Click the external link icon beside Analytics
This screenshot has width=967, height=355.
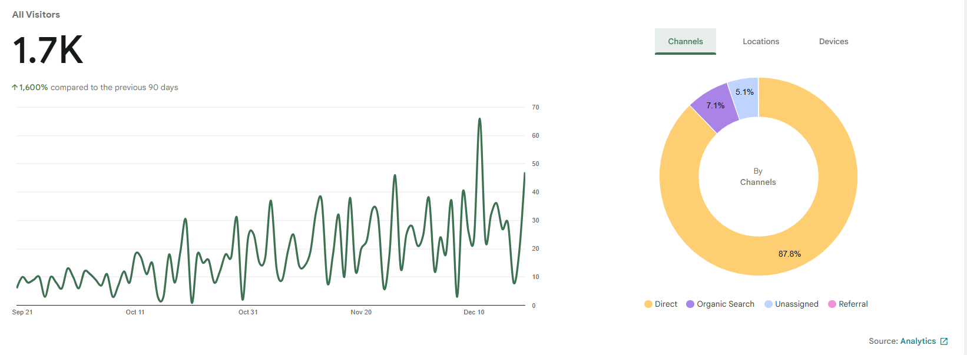[944, 341]
